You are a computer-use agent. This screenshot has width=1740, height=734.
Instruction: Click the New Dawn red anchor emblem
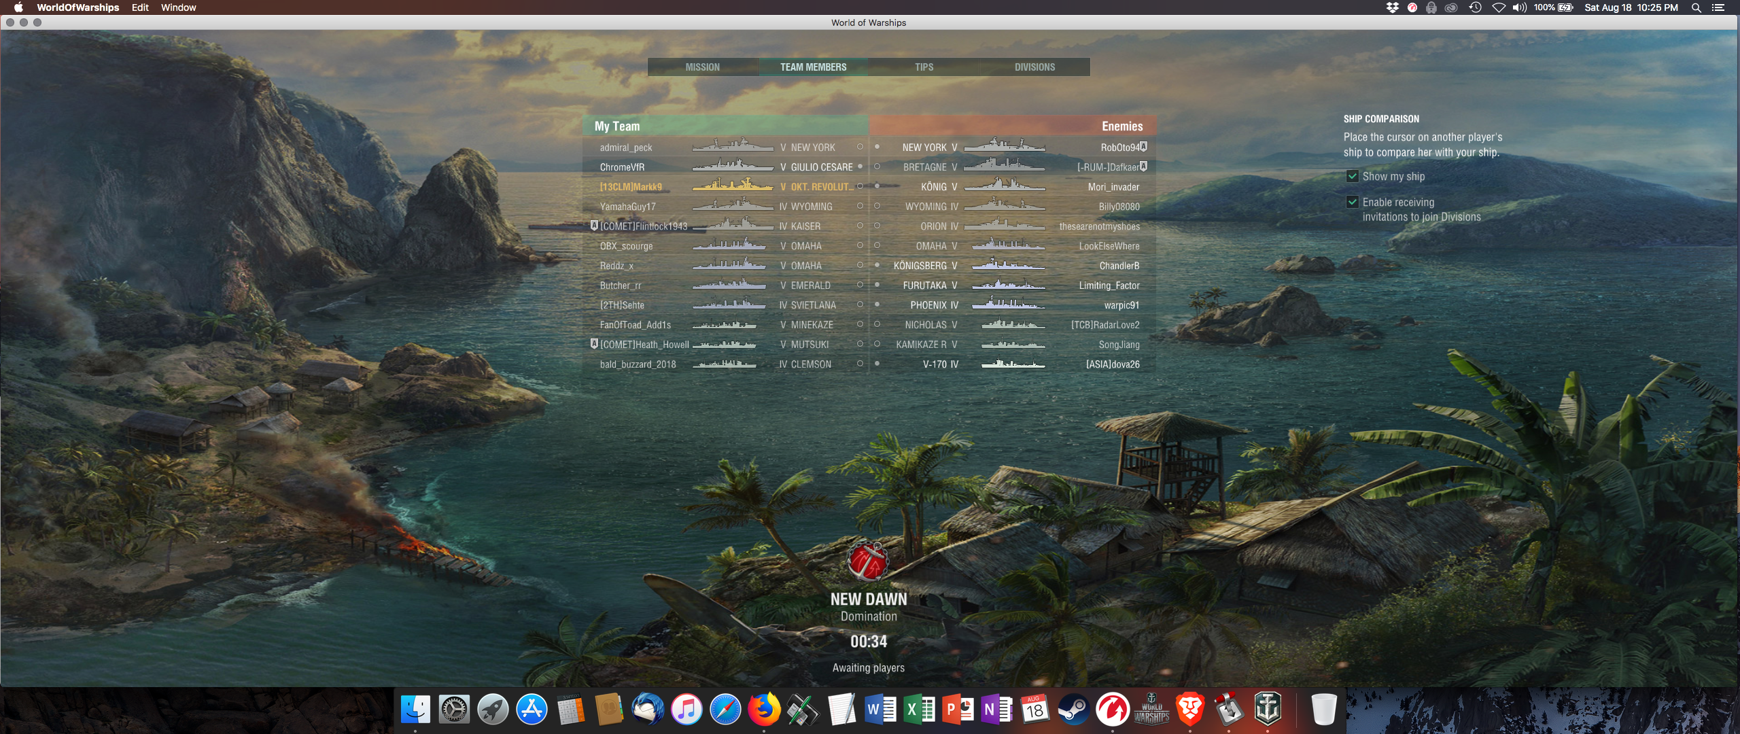pos(868,561)
